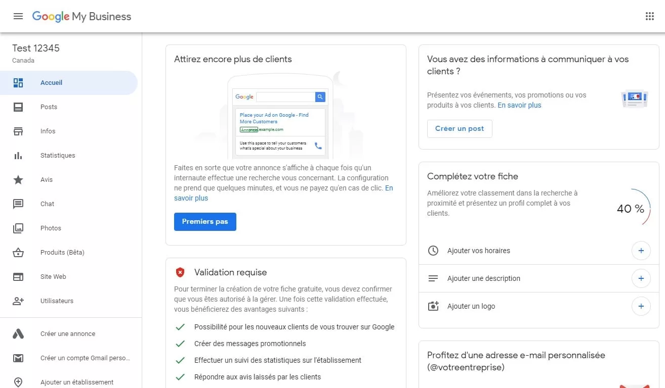Viewport: 665px width, 388px height.
Task: Click the Photos gallery icon
Action: (x=18, y=228)
